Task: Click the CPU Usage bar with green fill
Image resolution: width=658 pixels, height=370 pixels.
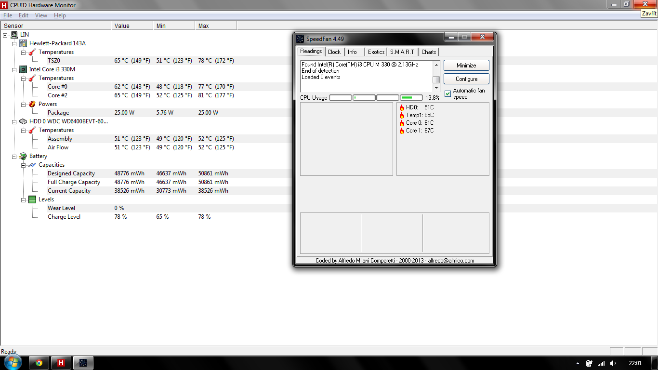Action: (x=411, y=98)
